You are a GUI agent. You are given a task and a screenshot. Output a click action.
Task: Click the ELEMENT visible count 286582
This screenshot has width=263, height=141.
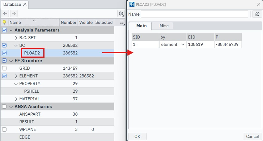tap(87, 76)
